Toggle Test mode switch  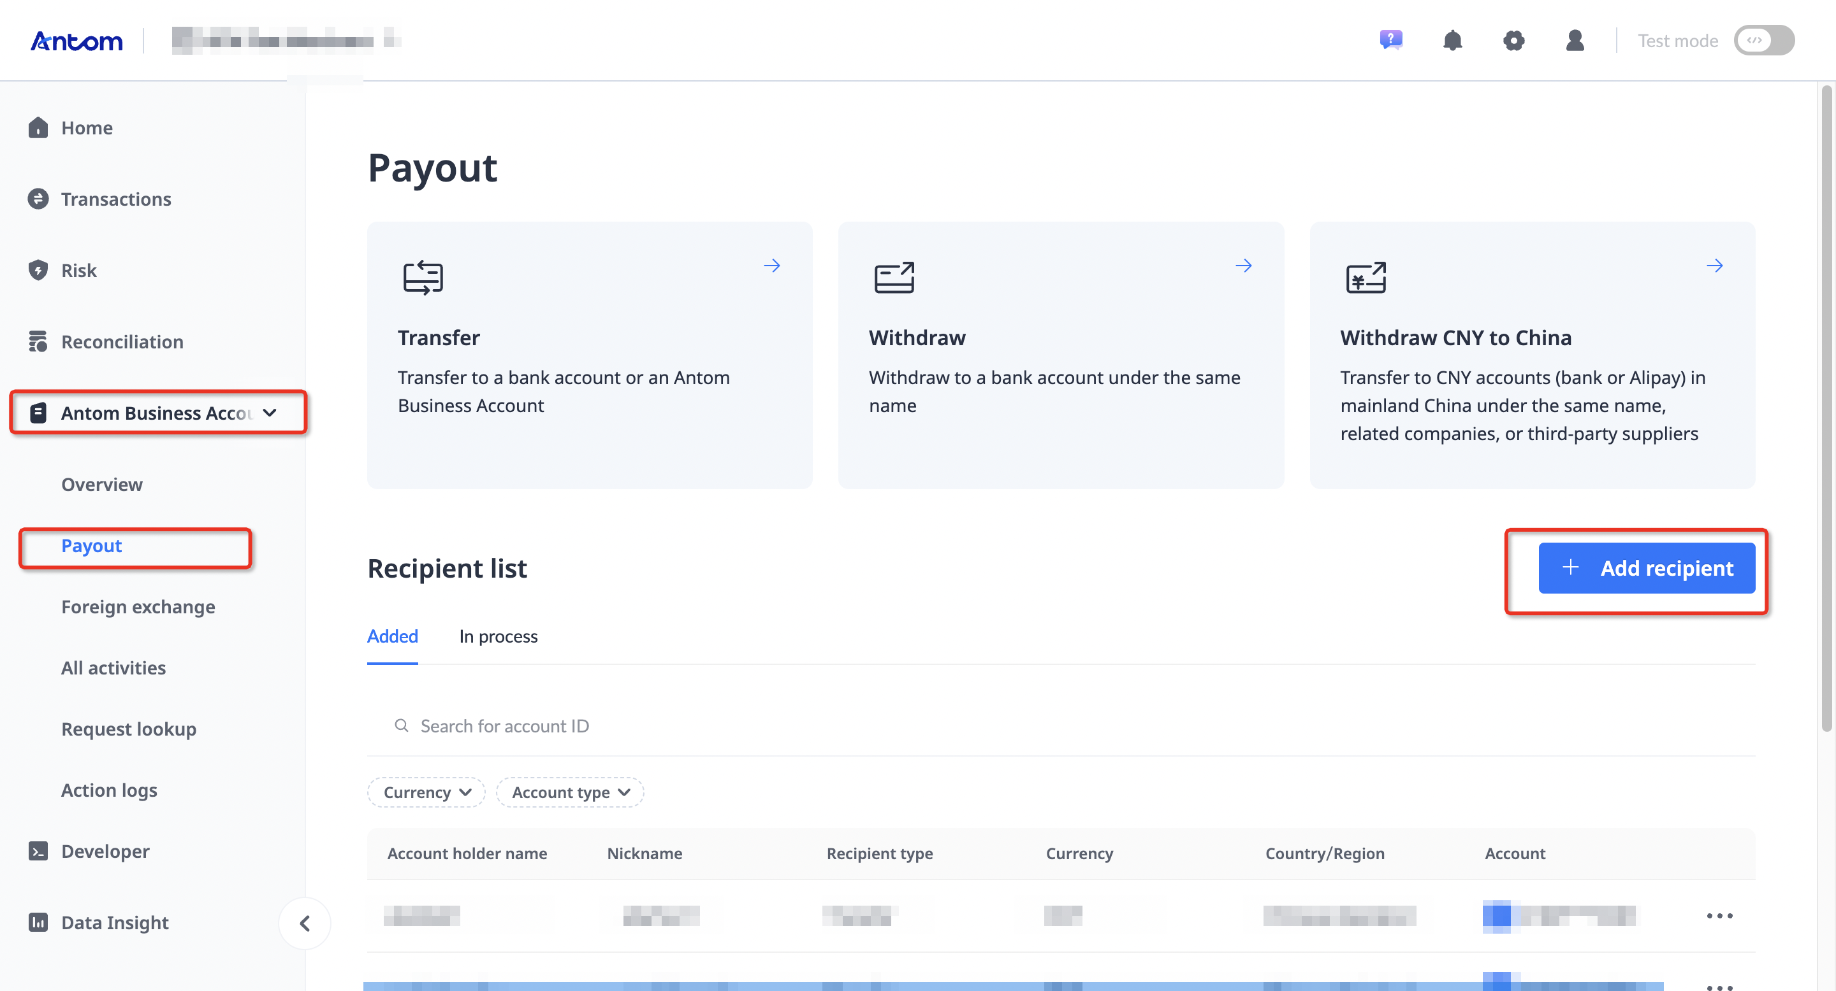[1763, 41]
